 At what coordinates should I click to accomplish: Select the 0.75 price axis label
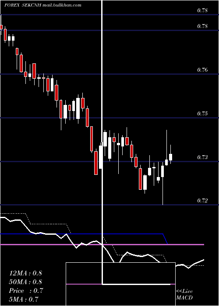coord(202,113)
